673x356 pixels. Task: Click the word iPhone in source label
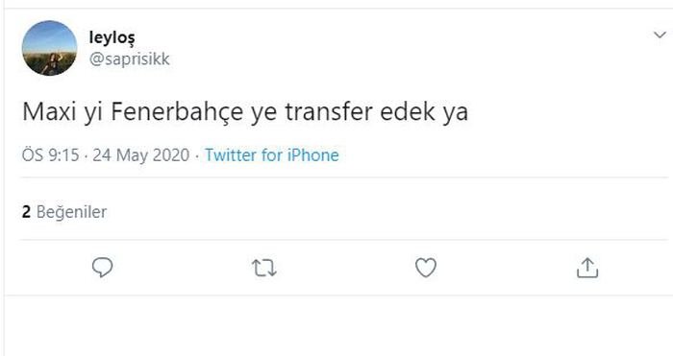[x=312, y=155]
